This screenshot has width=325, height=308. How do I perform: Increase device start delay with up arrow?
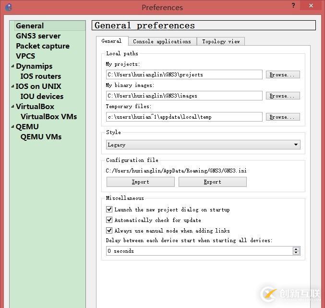tap(296, 249)
